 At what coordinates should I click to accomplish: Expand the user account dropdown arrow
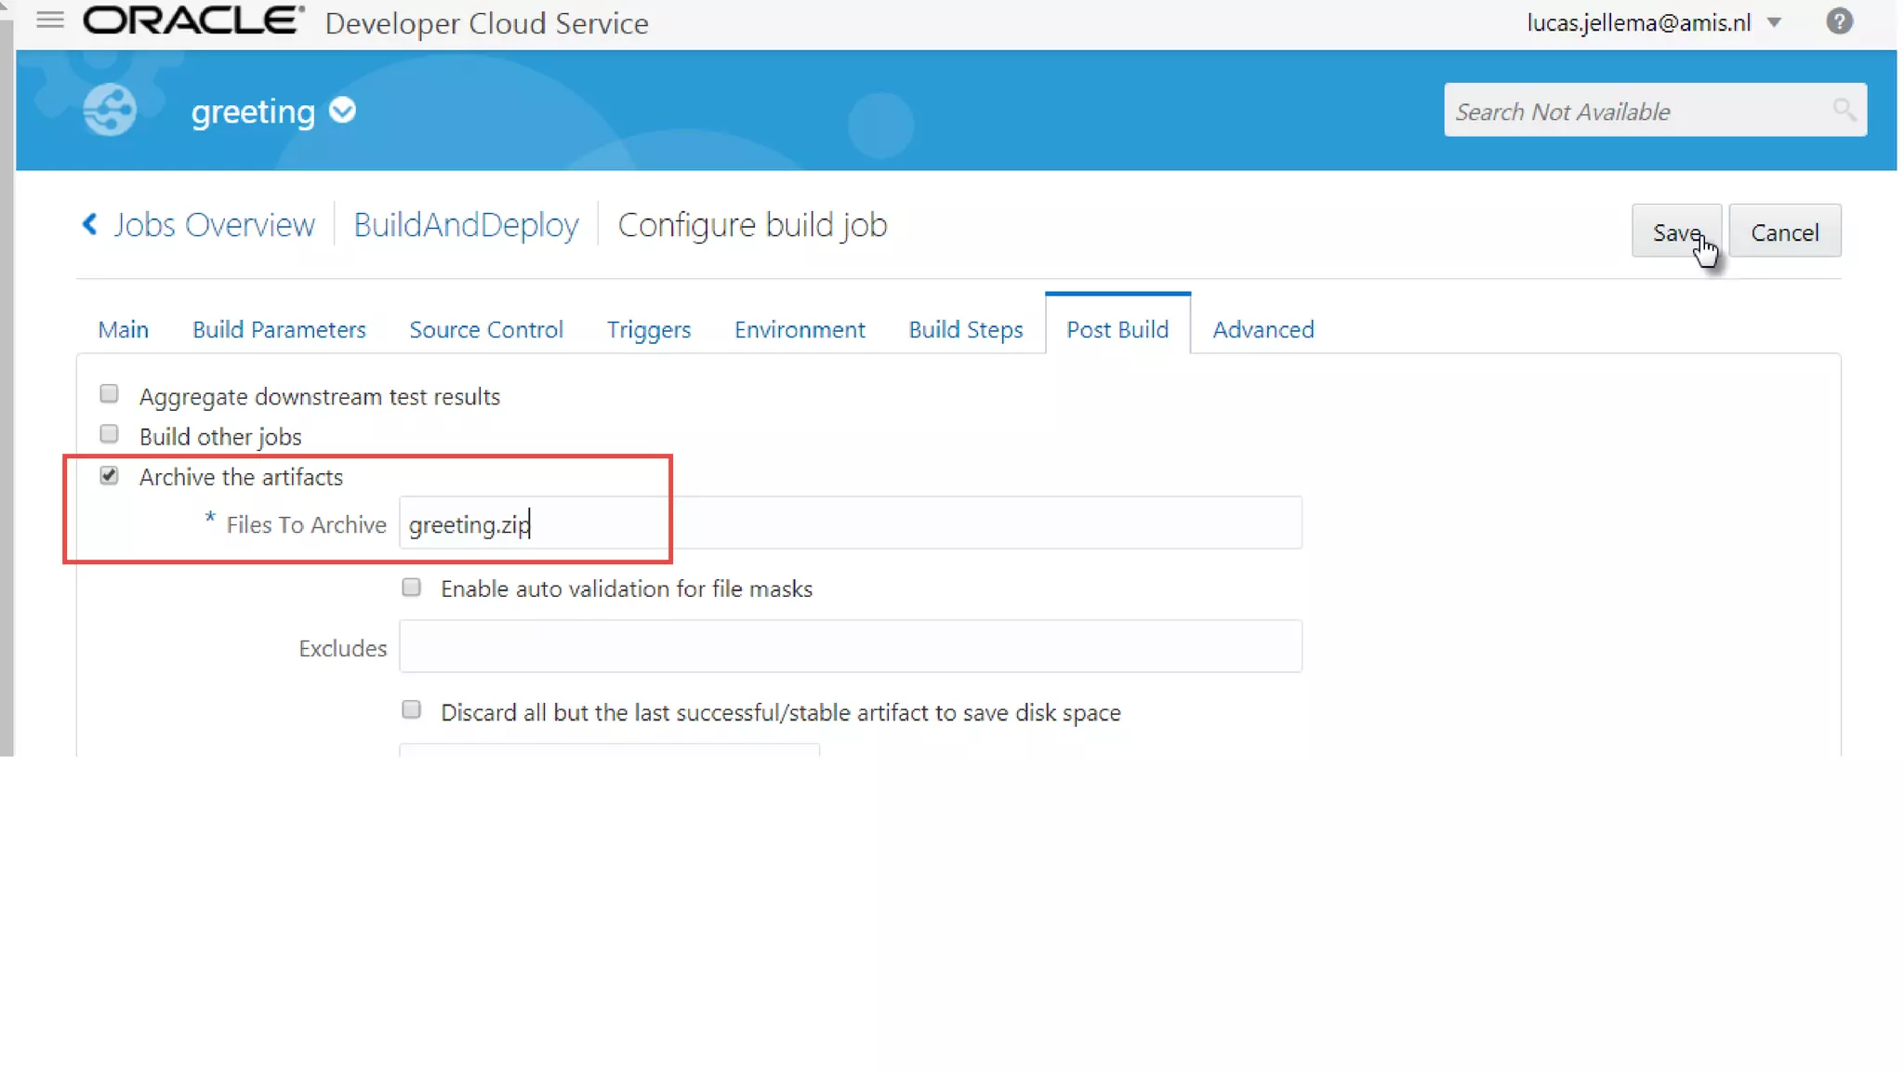click(x=1774, y=23)
